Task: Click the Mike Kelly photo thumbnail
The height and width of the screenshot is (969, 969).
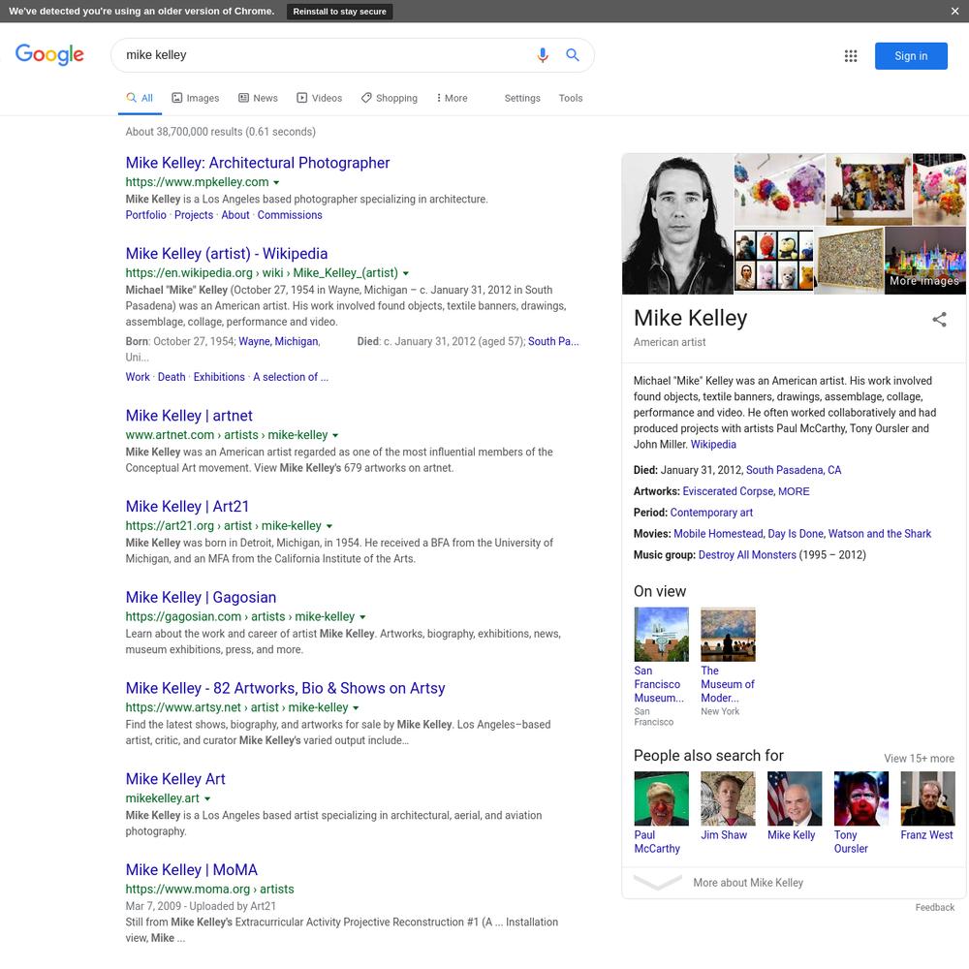Action: (x=795, y=798)
